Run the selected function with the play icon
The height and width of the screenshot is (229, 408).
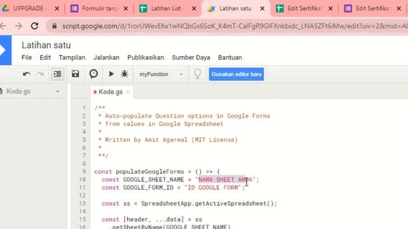point(111,74)
